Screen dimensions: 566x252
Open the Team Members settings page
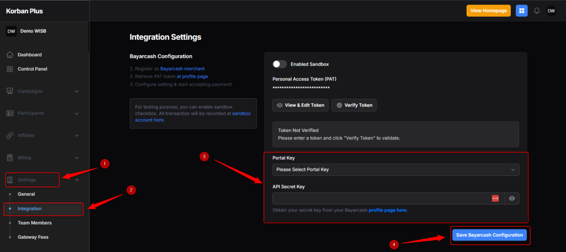coord(35,223)
